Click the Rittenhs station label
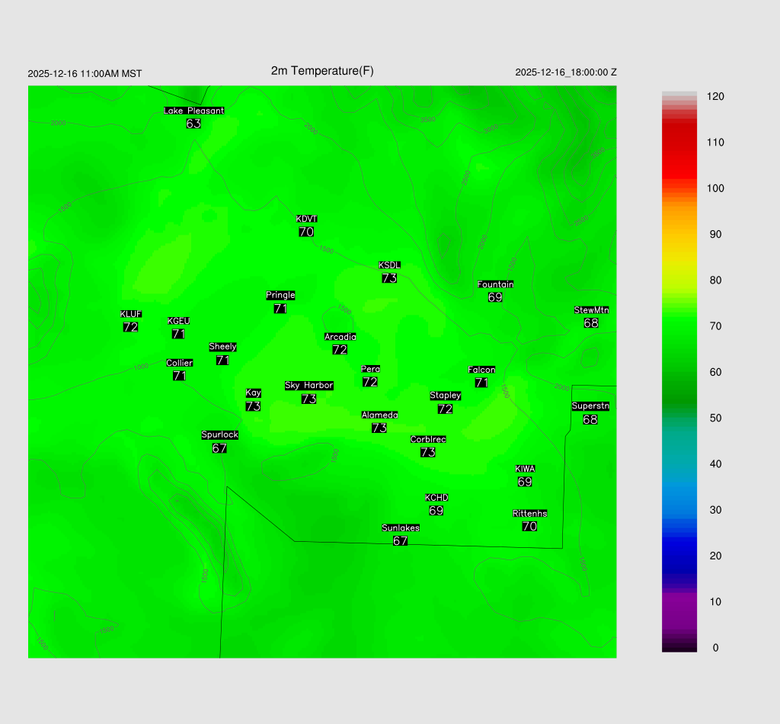 coord(530,514)
